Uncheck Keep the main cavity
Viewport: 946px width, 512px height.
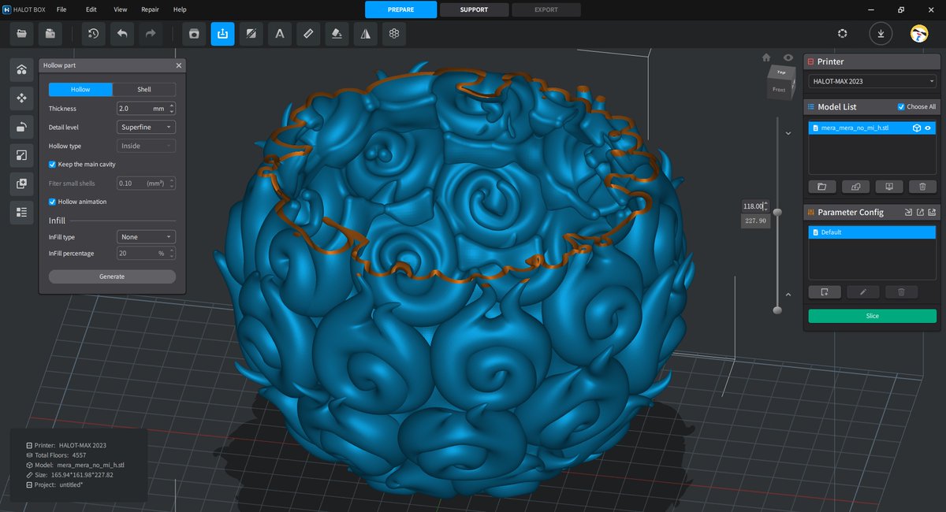click(52, 165)
